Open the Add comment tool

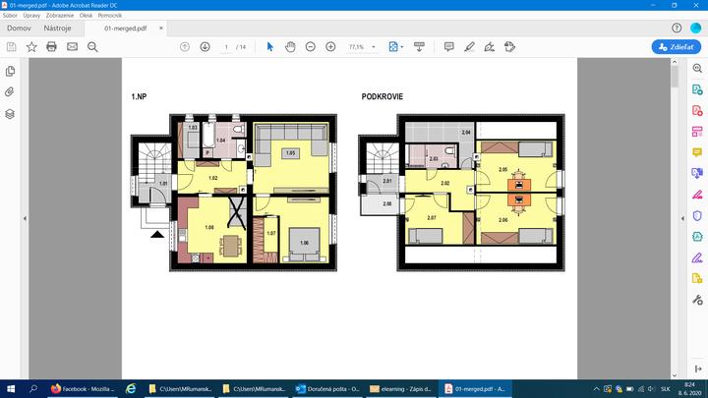click(x=448, y=47)
